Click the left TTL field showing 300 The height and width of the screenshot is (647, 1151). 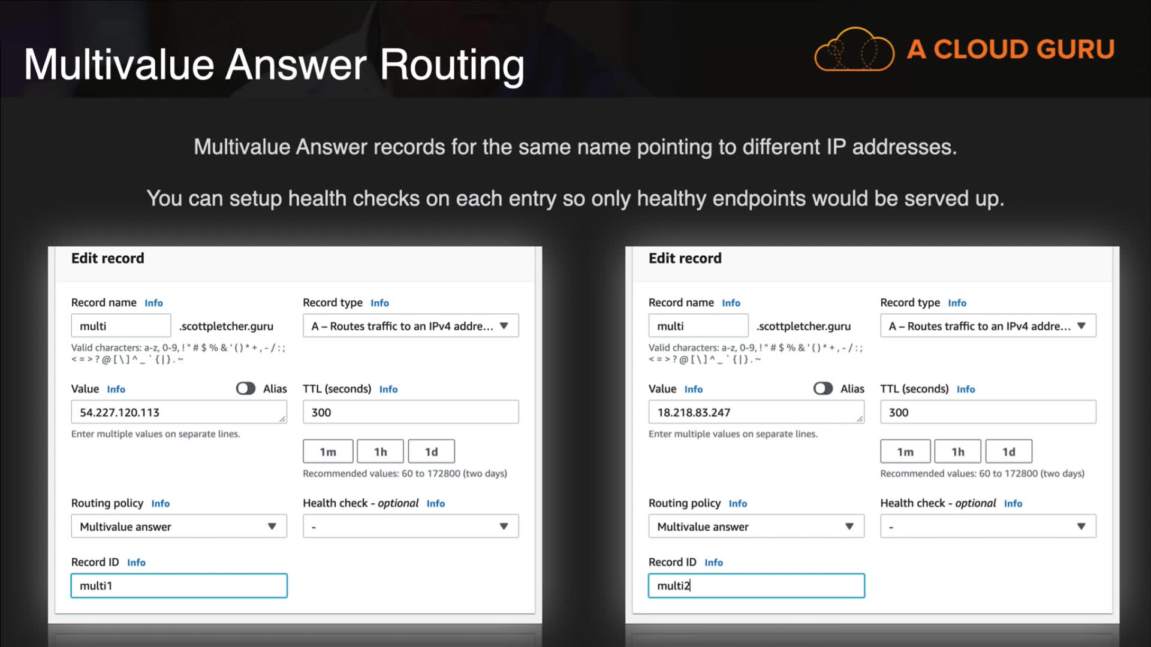point(410,412)
